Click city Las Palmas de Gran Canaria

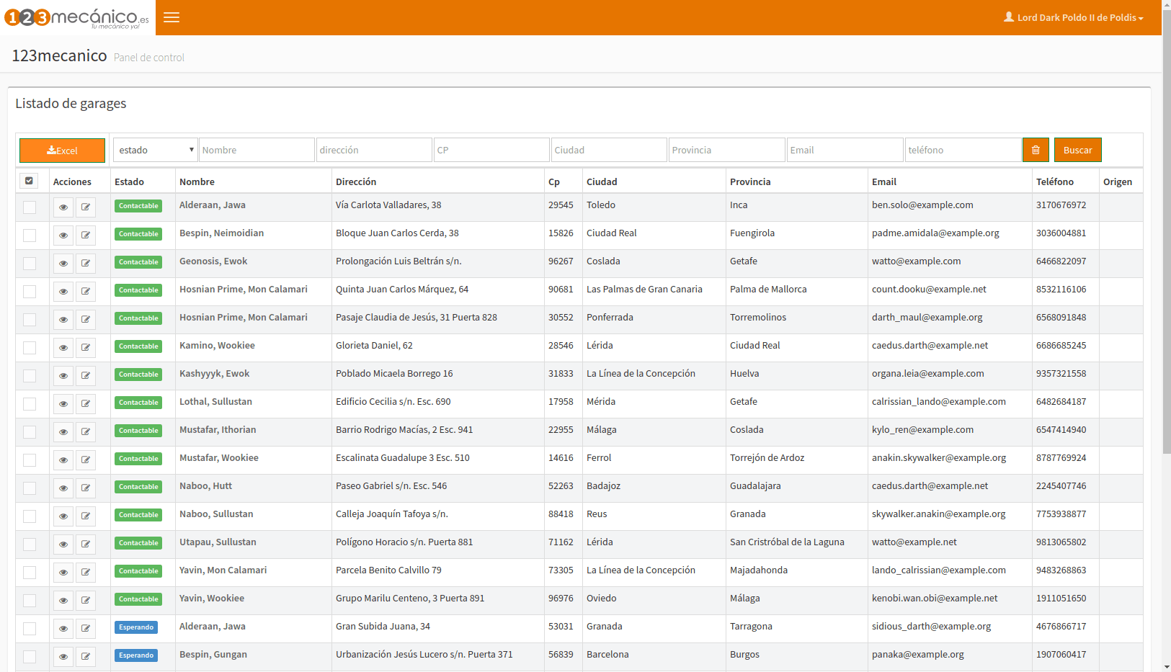click(644, 290)
